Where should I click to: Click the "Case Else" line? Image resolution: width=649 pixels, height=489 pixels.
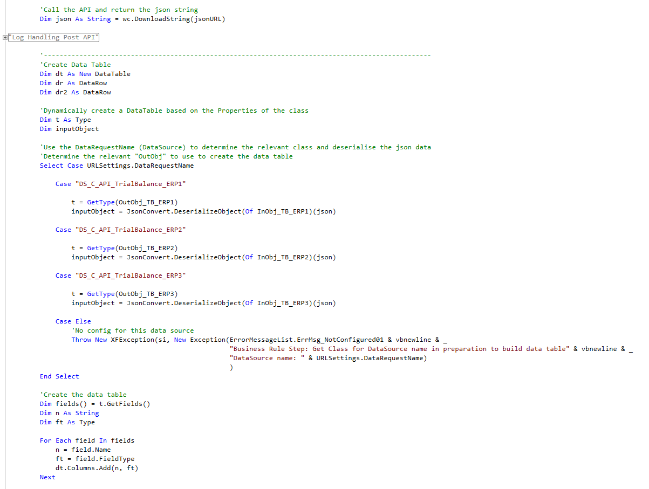(x=73, y=321)
